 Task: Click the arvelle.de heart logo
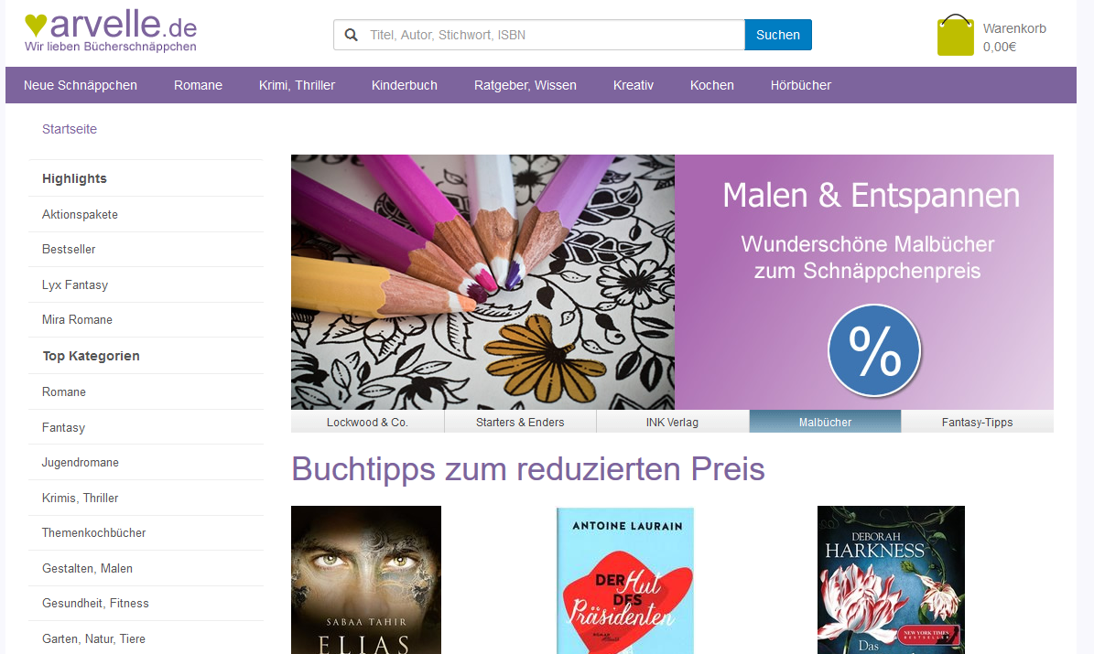tap(110, 31)
